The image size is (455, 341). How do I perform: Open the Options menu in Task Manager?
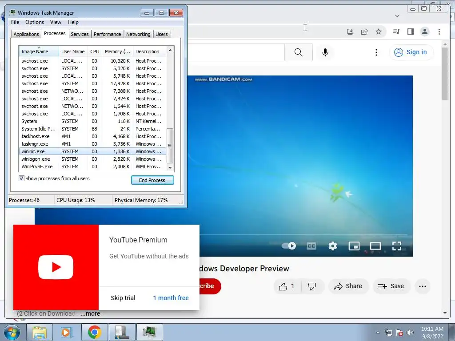click(x=35, y=22)
